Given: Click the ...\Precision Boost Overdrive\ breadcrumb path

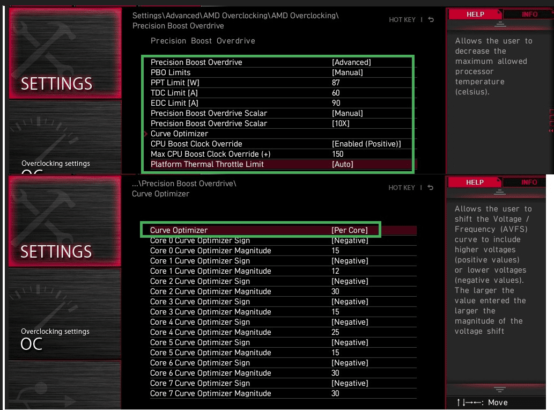Looking at the screenshot, I should (x=184, y=184).
